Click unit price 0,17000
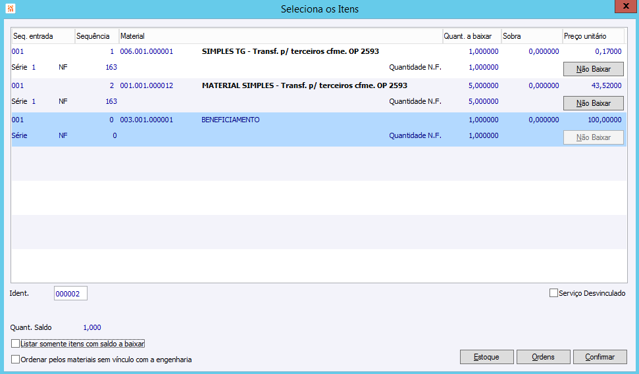Viewport: 639px width, 374px height. [609, 51]
